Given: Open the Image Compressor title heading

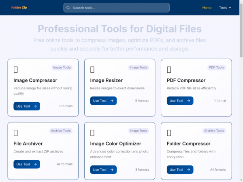Looking at the screenshot, I should tap(35, 80).
